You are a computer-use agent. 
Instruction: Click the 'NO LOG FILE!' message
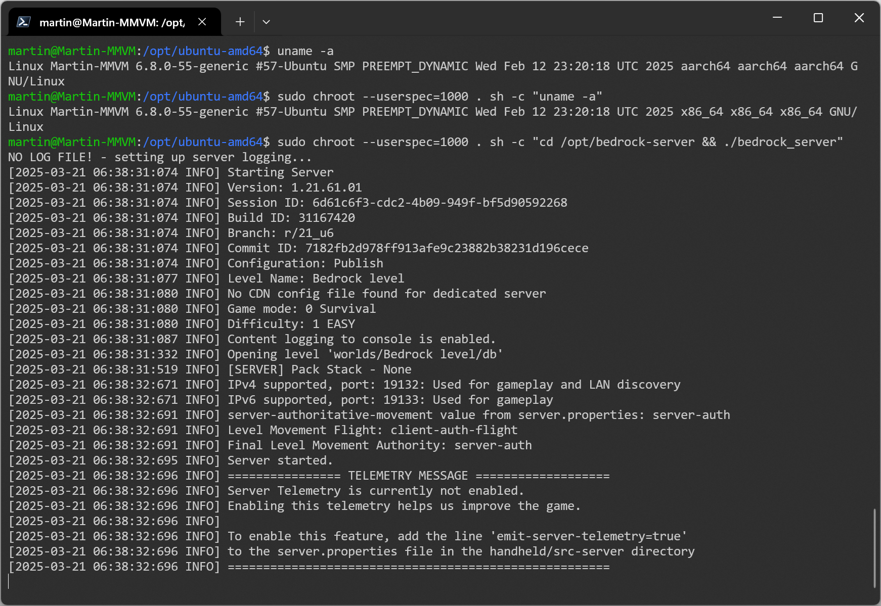click(160, 157)
